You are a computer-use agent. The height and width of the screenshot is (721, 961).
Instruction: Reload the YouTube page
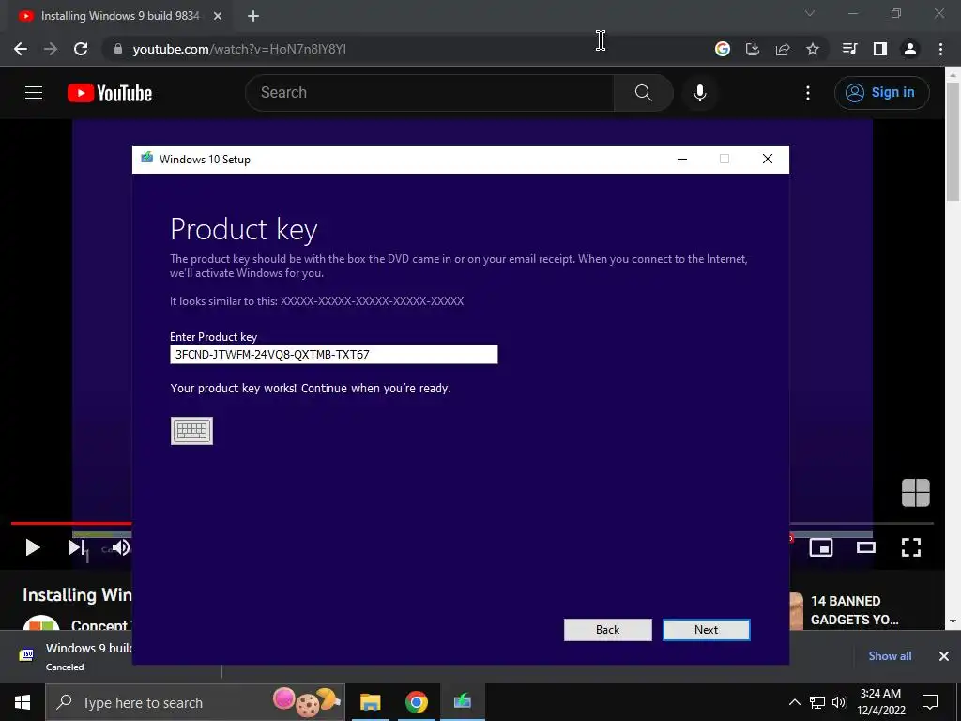(81, 49)
